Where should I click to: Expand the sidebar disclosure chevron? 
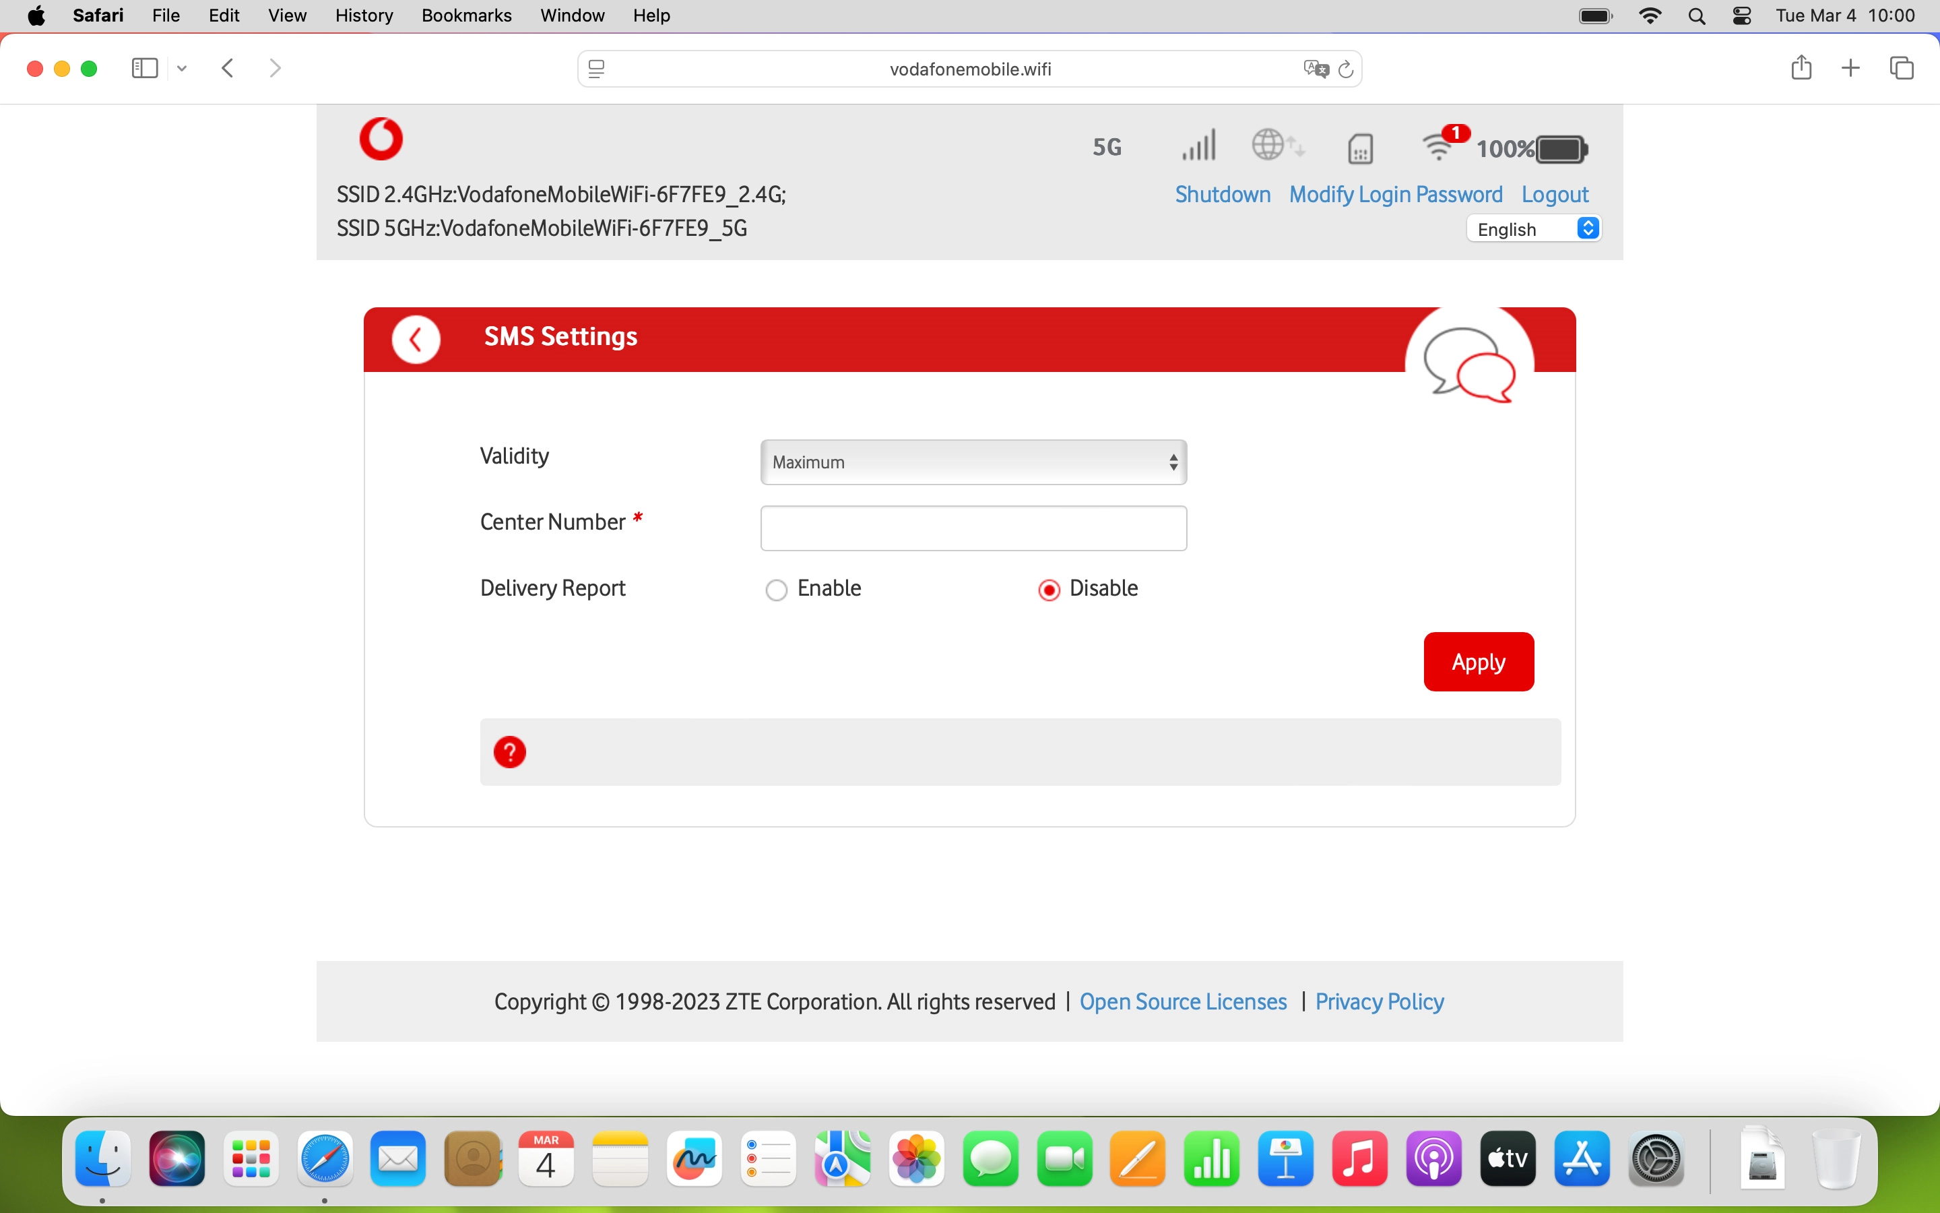(181, 68)
